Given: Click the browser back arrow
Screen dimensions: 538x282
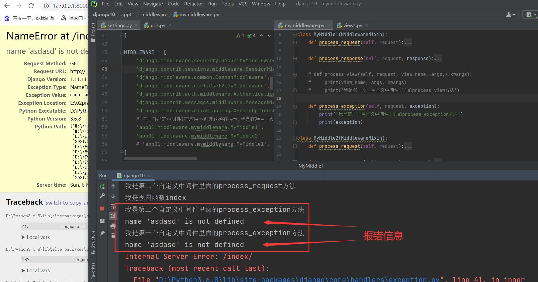Looking at the screenshot, I should coord(7,6).
